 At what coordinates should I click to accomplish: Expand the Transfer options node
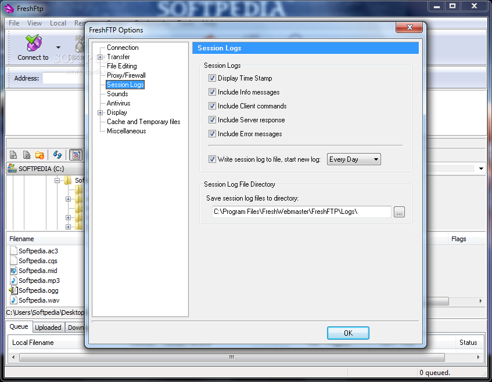pos(100,57)
